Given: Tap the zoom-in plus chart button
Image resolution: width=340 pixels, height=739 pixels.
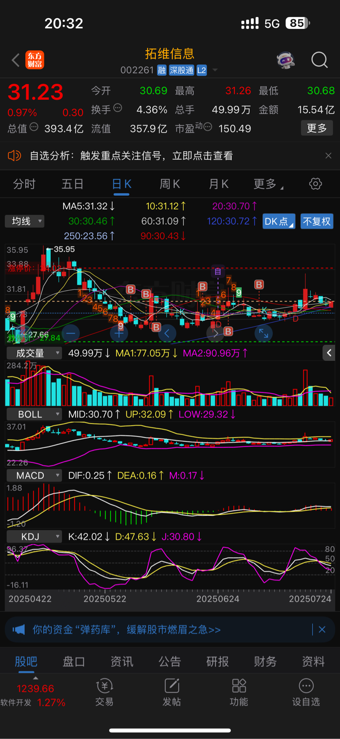Looking at the screenshot, I should [119, 333].
